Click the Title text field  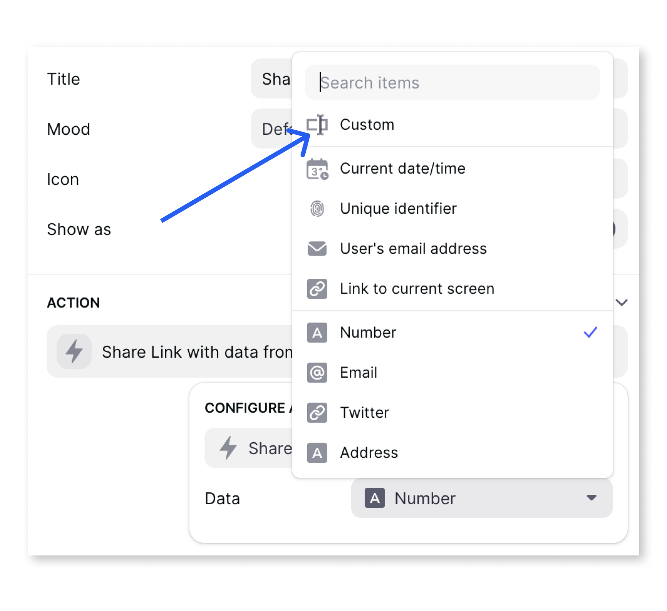point(272,79)
